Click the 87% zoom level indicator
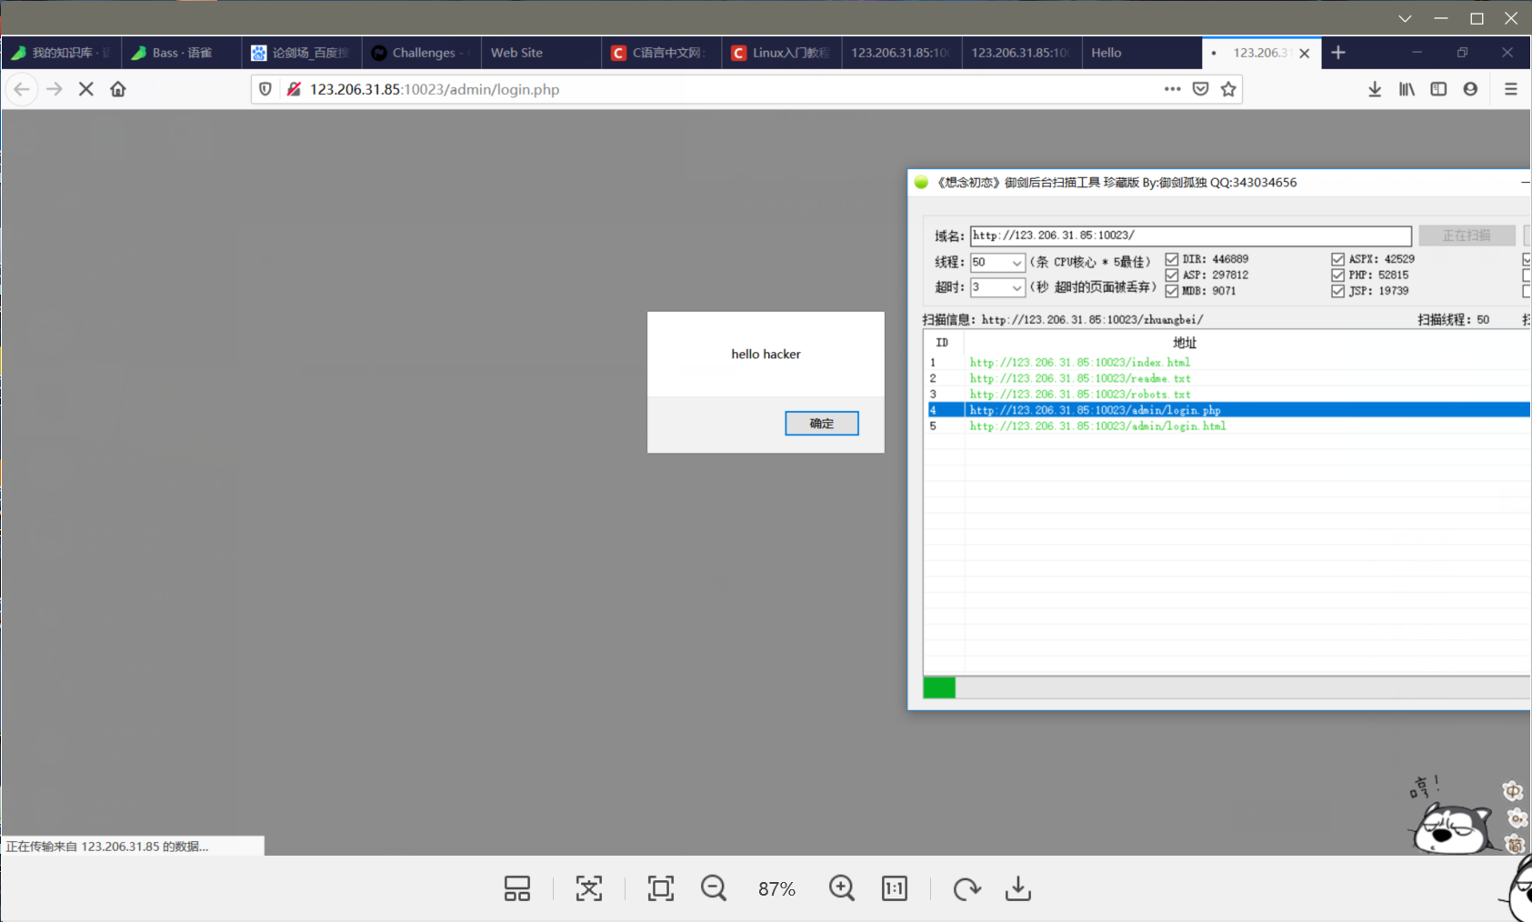 pos(777,888)
